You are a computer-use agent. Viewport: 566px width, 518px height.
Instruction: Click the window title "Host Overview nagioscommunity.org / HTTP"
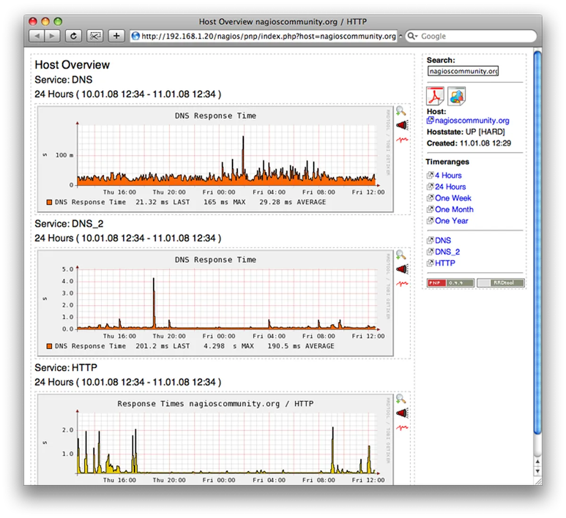(283, 22)
